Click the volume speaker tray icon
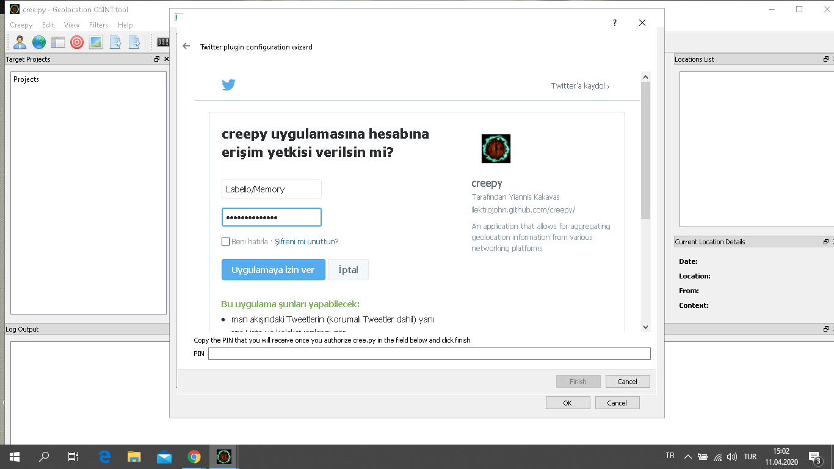 (x=732, y=457)
